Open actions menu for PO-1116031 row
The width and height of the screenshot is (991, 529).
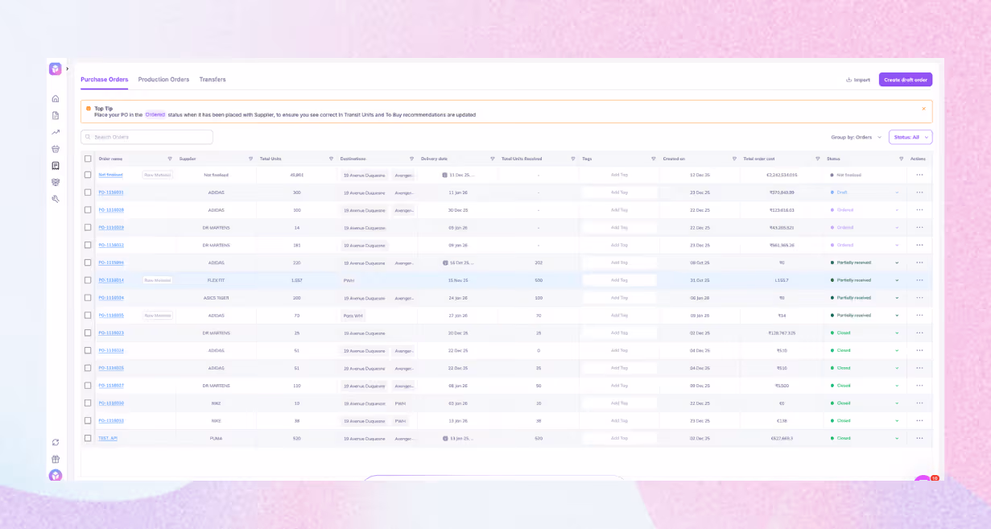click(919, 192)
